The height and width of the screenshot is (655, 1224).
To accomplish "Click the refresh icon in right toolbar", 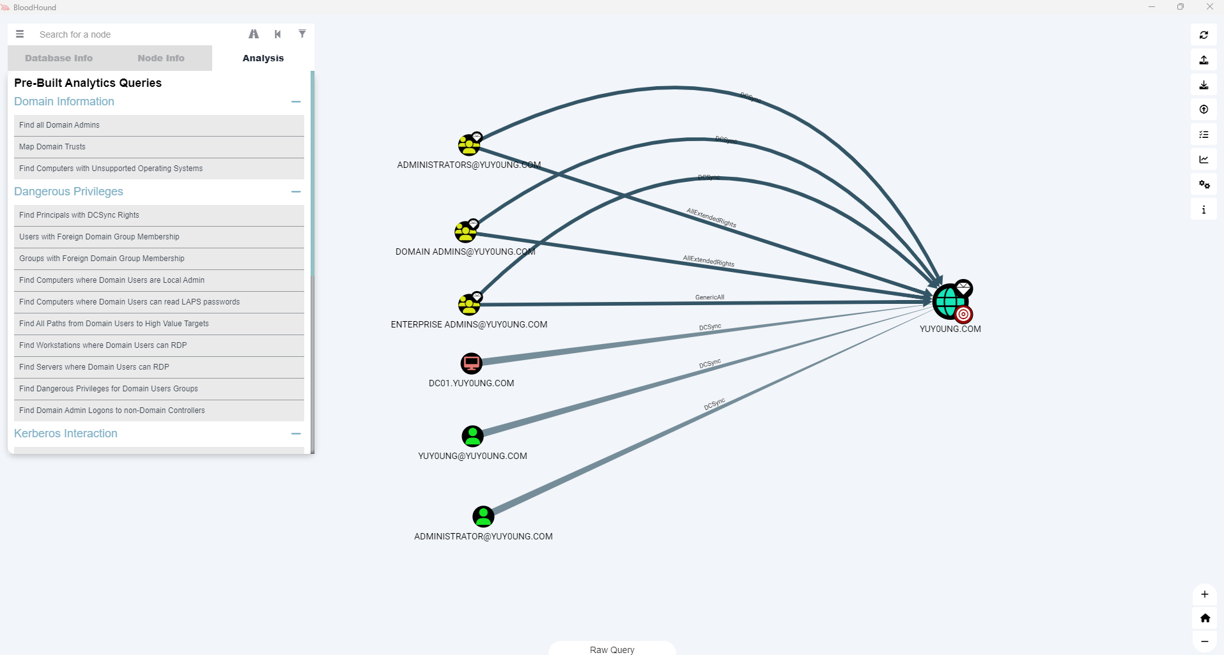I will click(x=1204, y=35).
